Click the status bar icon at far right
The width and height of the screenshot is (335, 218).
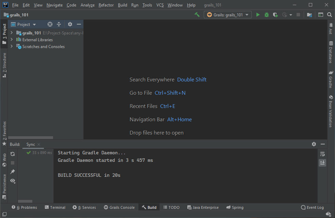[x=329, y=214]
